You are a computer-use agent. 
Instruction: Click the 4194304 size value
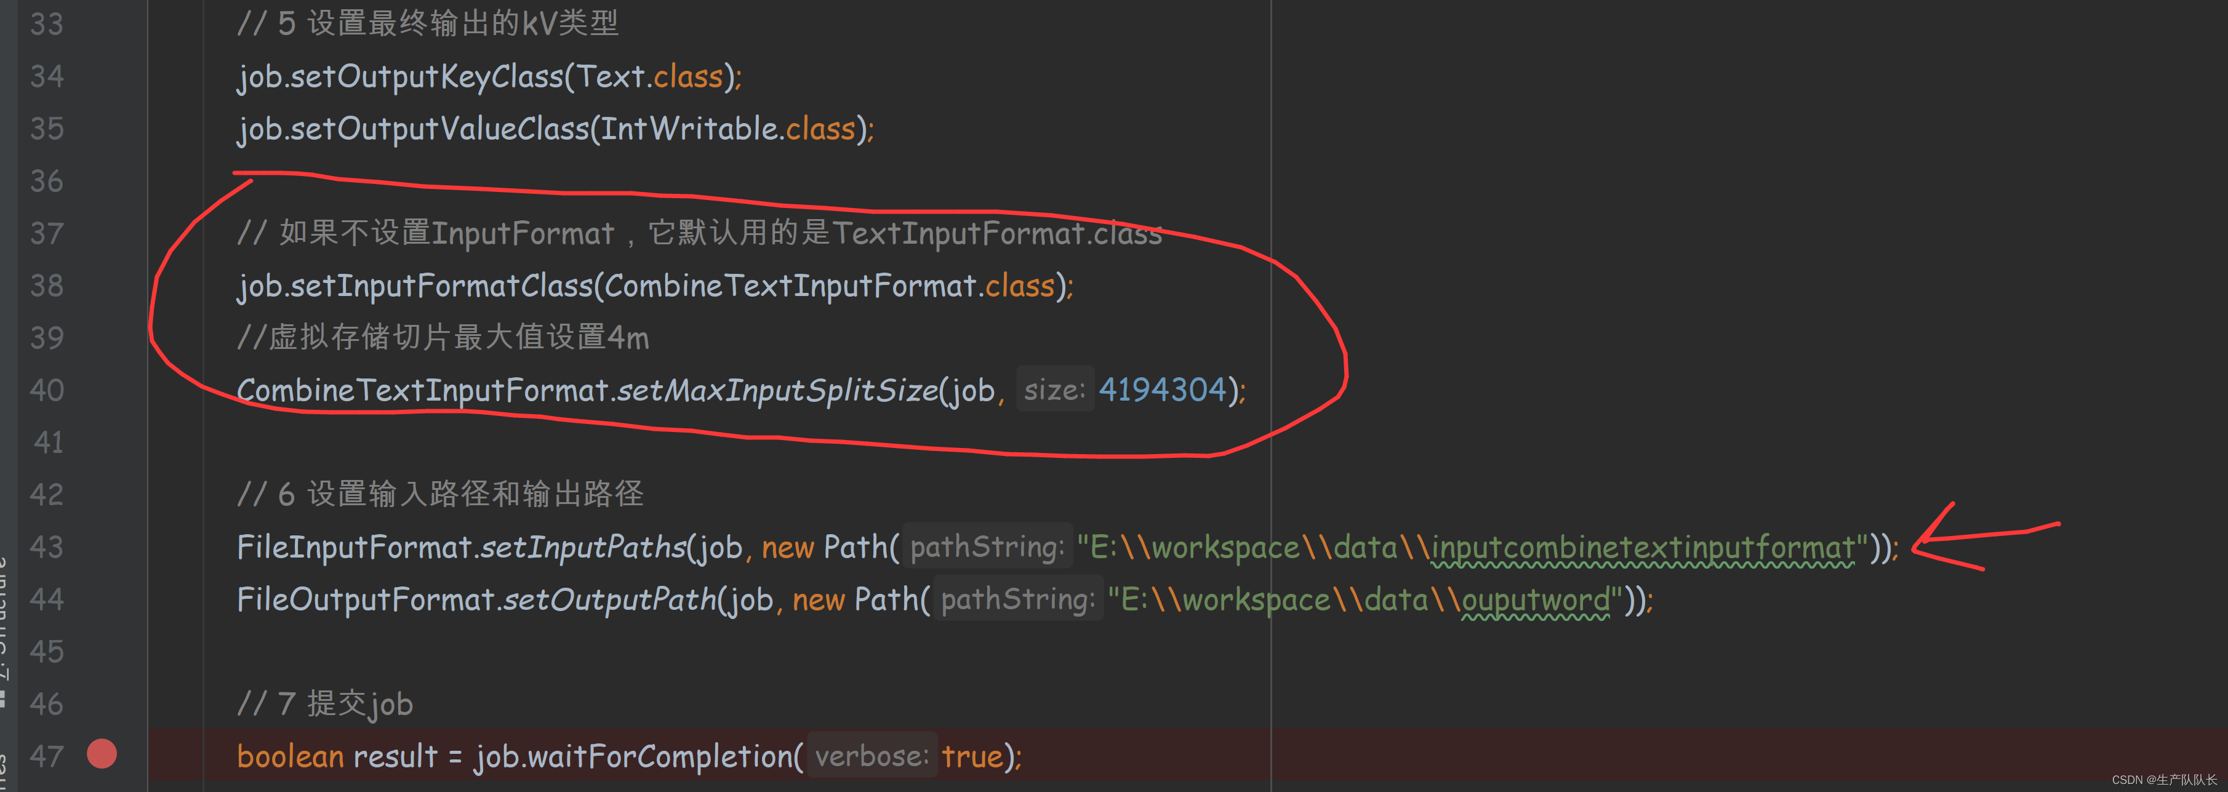click(1163, 390)
